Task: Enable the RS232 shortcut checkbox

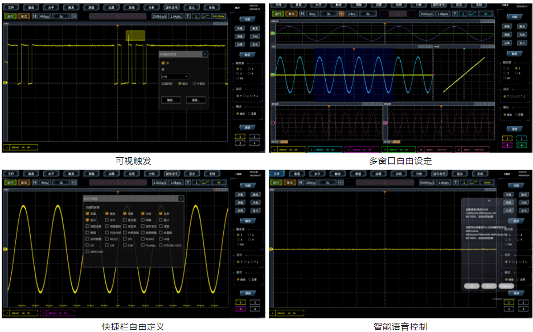Action: point(106,239)
